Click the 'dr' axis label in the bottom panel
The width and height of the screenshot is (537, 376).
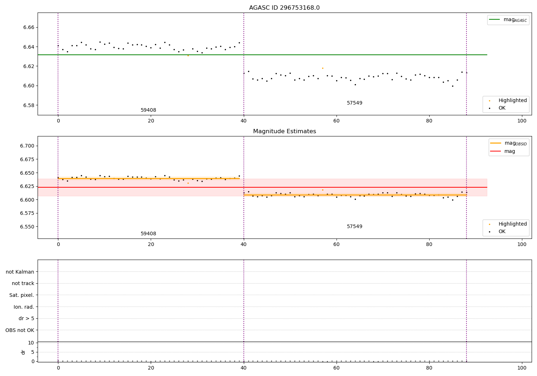pos(23,352)
